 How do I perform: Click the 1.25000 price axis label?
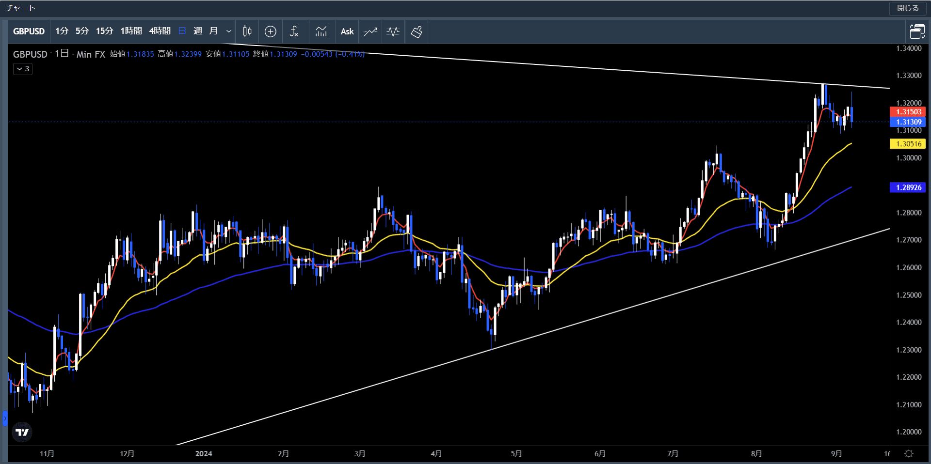909,295
